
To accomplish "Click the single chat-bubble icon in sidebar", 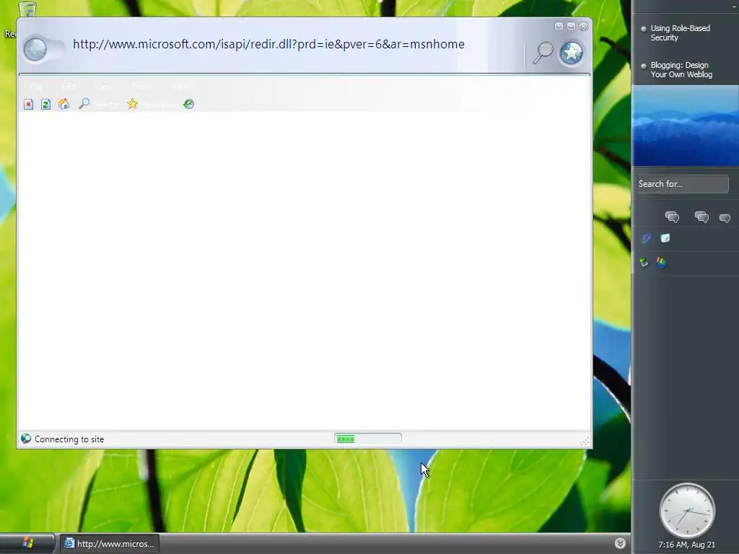I will [725, 218].
